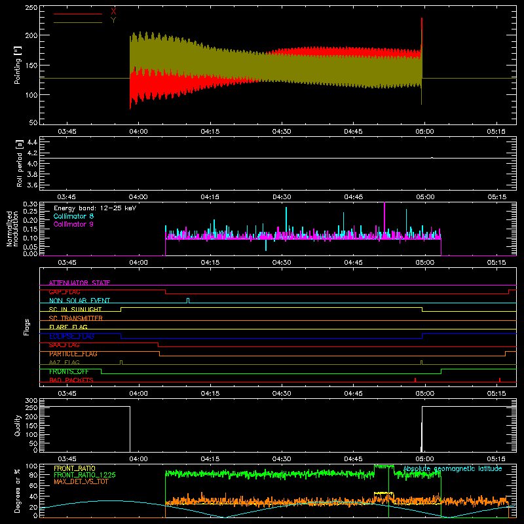
Task: Click the red pointing spike at 05:00
Action: pos(422,33)
